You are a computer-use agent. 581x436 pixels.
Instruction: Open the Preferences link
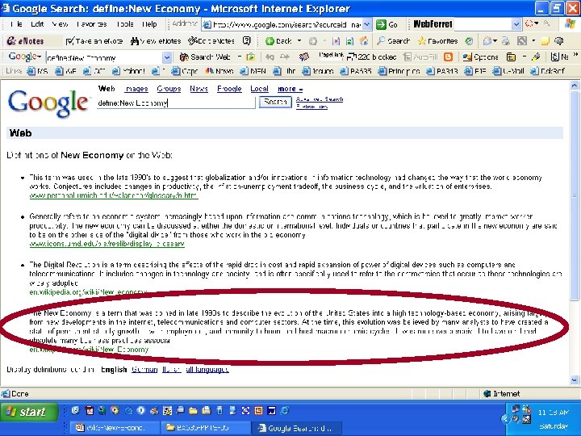311,107
